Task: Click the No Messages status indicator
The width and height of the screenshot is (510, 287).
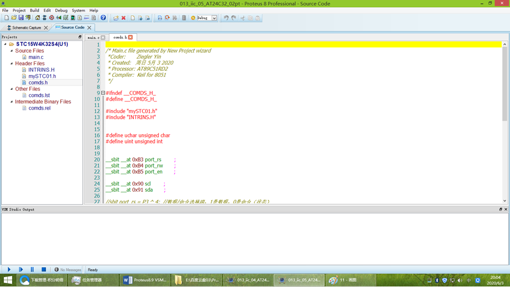Action: (68, 270)
